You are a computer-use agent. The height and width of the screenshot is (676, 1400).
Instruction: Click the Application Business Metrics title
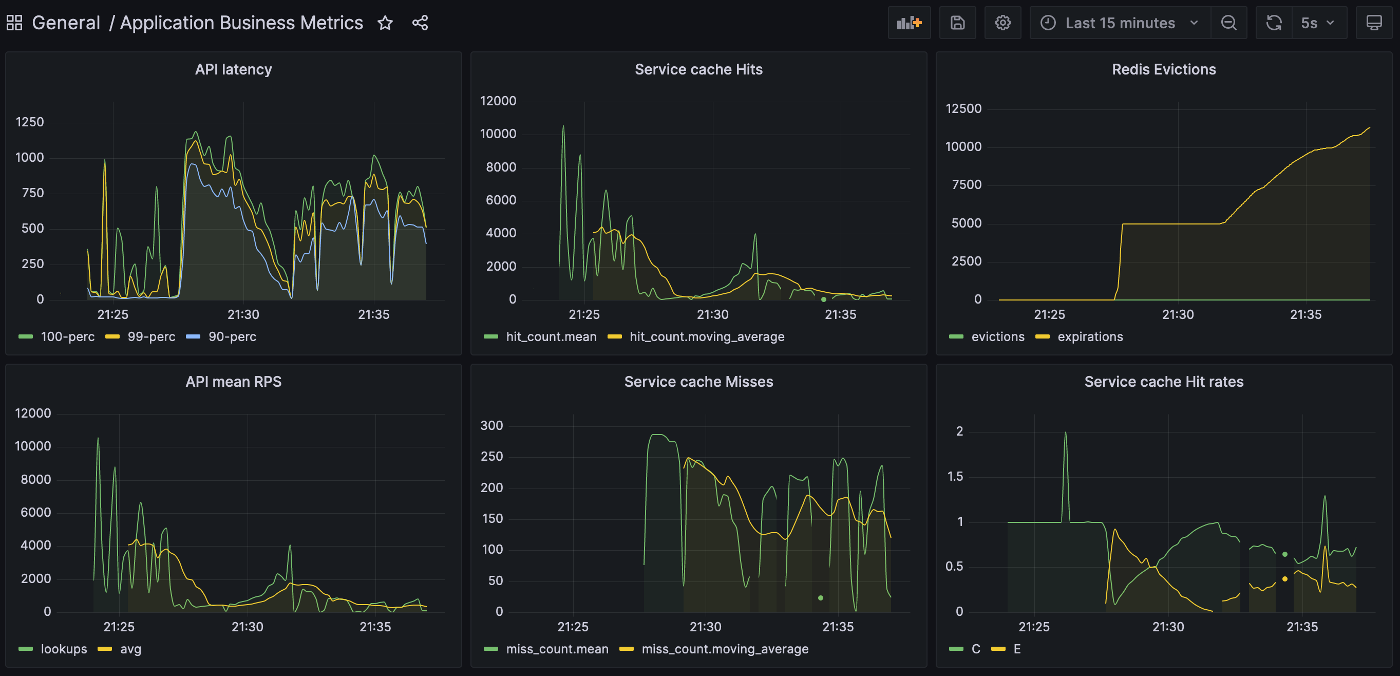coord(241,23)
